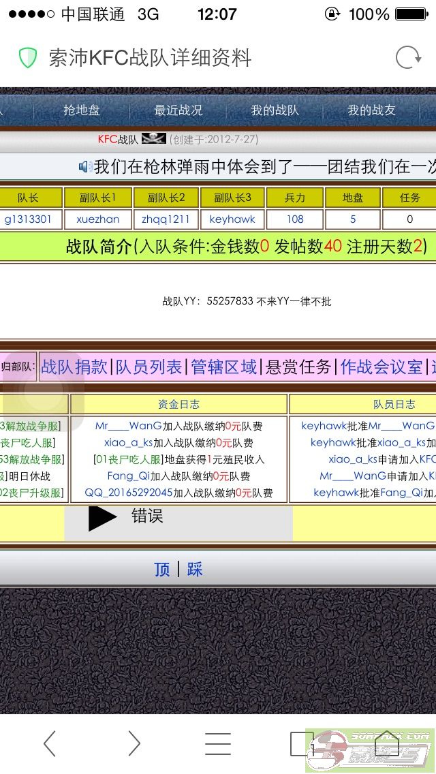
Task: Select the 我的战友 tab
Action: (371, 110)
